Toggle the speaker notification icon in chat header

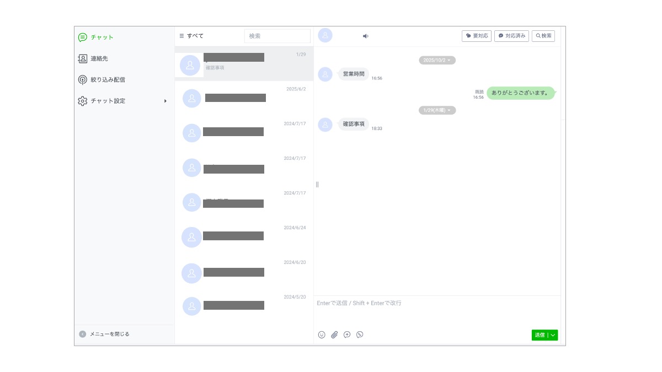tap(365, 36)
